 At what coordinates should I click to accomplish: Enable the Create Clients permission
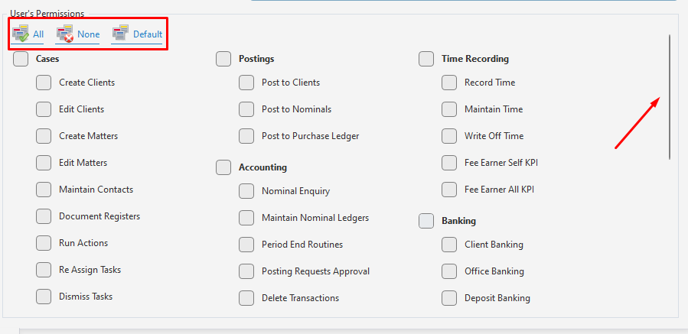pyautogui.click(x=44, y=83)
